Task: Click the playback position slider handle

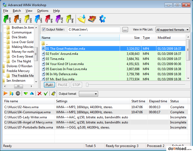Action: click(87, 85)
